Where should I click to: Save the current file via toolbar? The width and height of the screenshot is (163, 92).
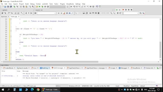pos(8,7)
